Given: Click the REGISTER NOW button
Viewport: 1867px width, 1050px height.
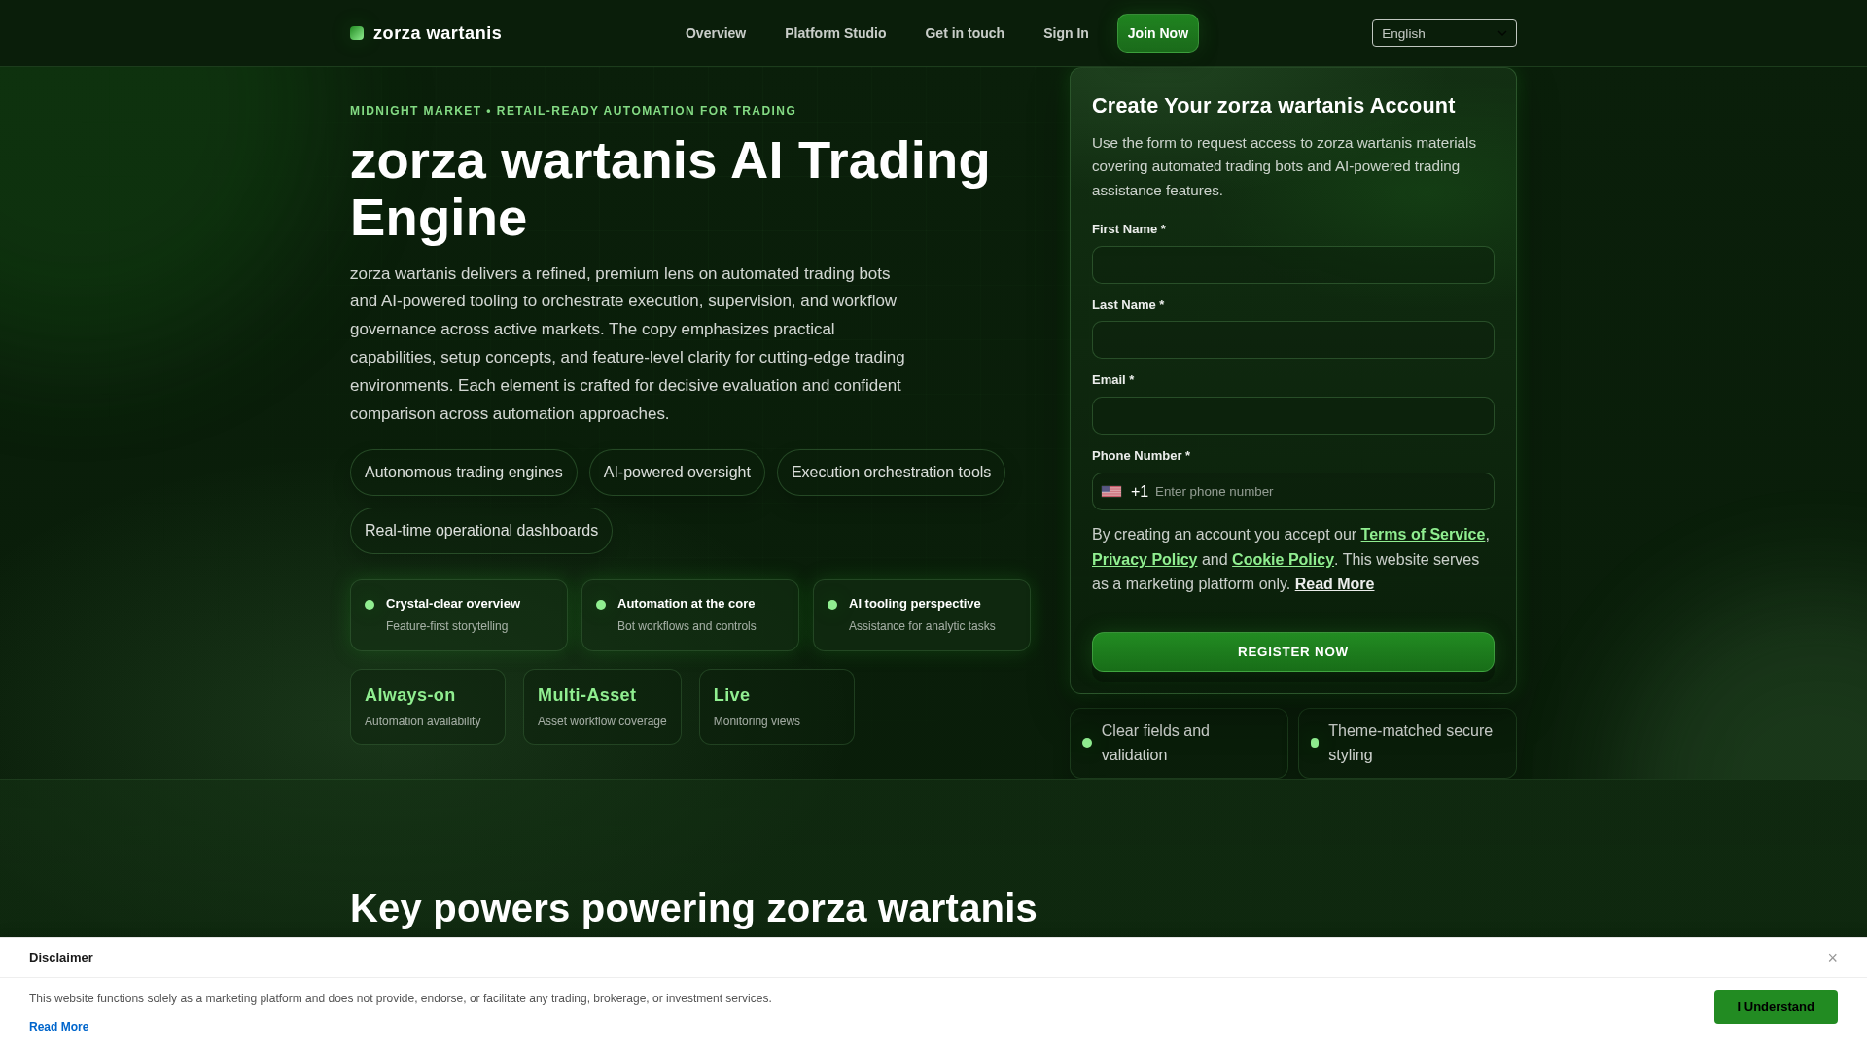Looking at the screenshot, I should pos(1293,652).
